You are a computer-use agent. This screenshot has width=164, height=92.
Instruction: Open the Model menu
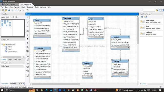click(x=23, y=7)
